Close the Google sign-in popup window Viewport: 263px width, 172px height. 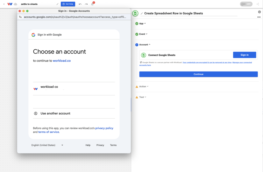coord(20,11)
